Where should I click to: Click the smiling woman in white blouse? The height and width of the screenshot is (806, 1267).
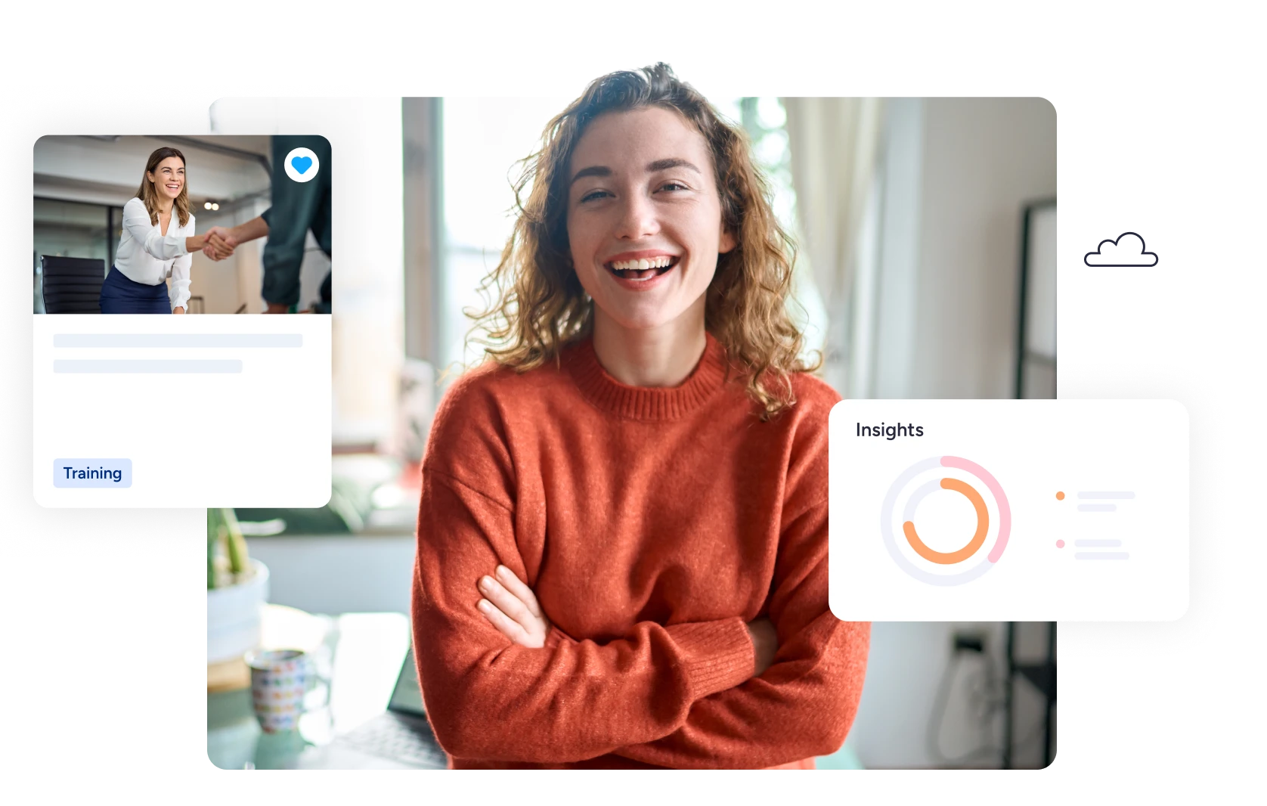pyautogui.click(x=155, y=227)
